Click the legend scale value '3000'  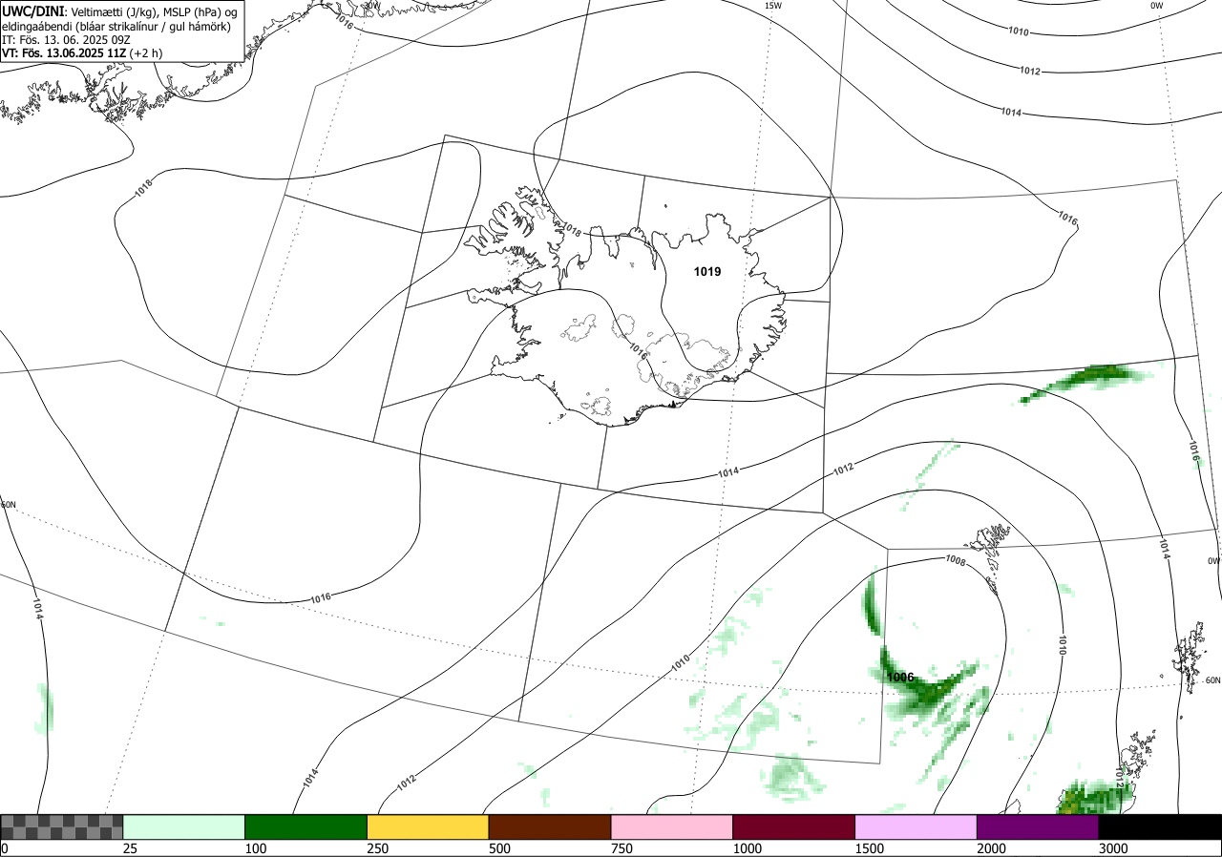pos(1113,848)
